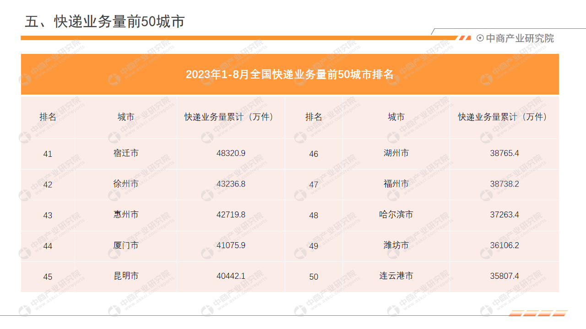Select the 宿迁市 city cell
This screenshot has height=329, width=586.
coord(126,153)
